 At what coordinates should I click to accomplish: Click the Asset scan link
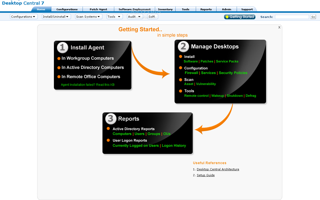click(189, 84)
